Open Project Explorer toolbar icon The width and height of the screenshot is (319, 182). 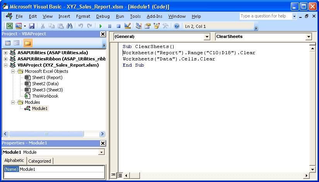(x=138, y=26)
